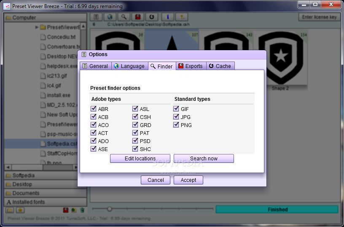344x227 pixels.
Task: Switch to the Language tab
Action: [x=130, y=66]
